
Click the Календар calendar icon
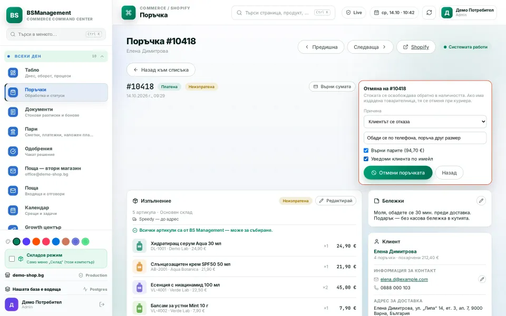pos(13,210)
